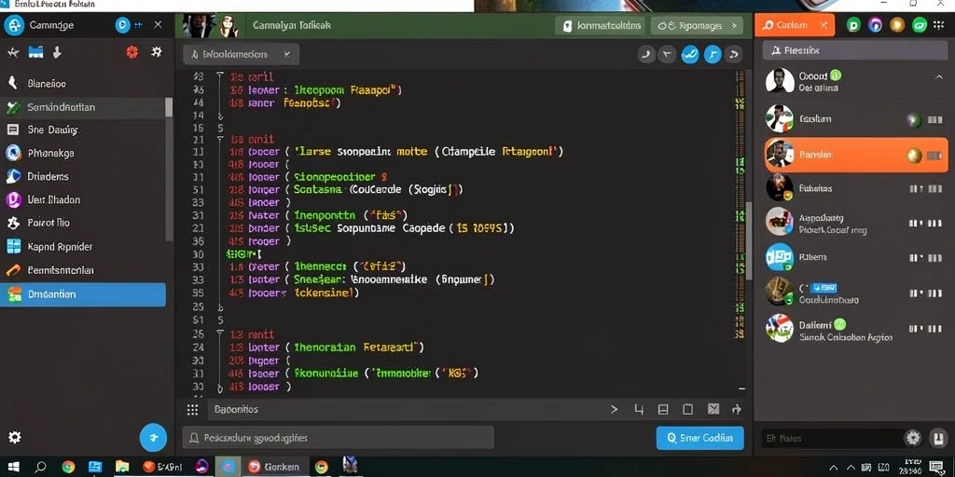The height and width of the screenshot is (477, 955).
Task: Click the second gray round button in editor toolbar
Action: (x=668, y=54)
